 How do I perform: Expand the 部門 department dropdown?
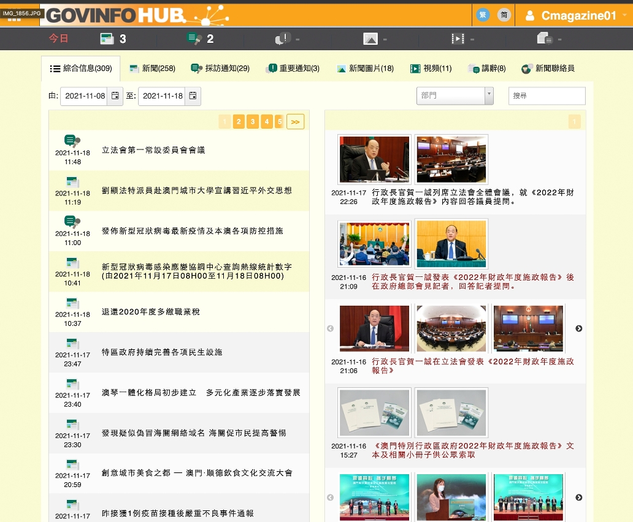point(489,96)
